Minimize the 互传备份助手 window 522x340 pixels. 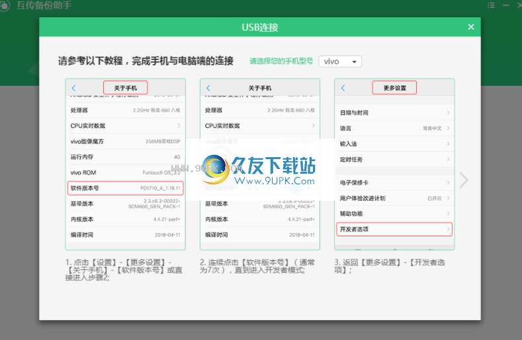[x=505, y=5]
